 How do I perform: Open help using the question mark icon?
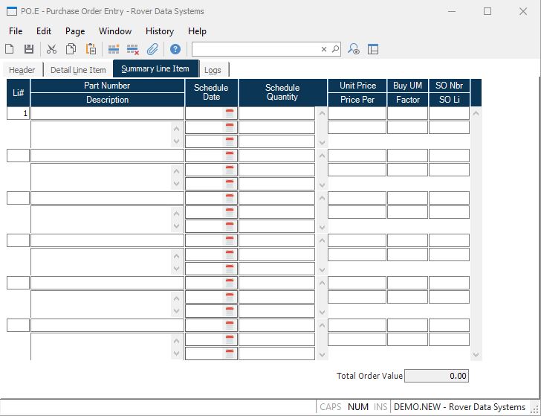click(175, 49)
